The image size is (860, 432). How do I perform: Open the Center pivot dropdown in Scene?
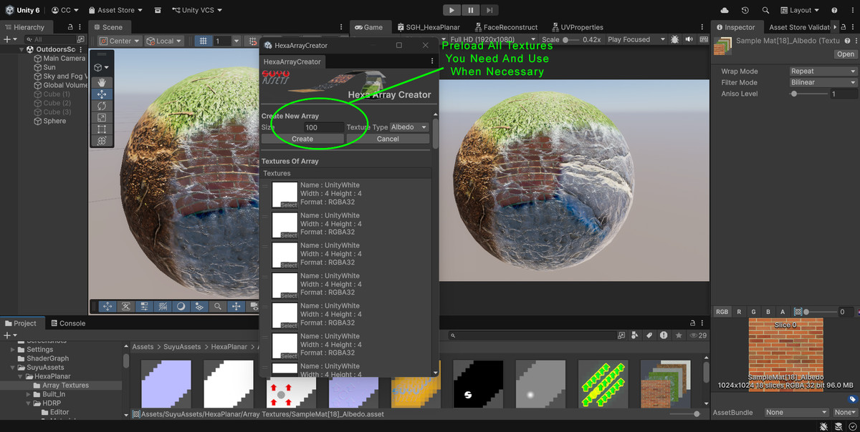120,41
